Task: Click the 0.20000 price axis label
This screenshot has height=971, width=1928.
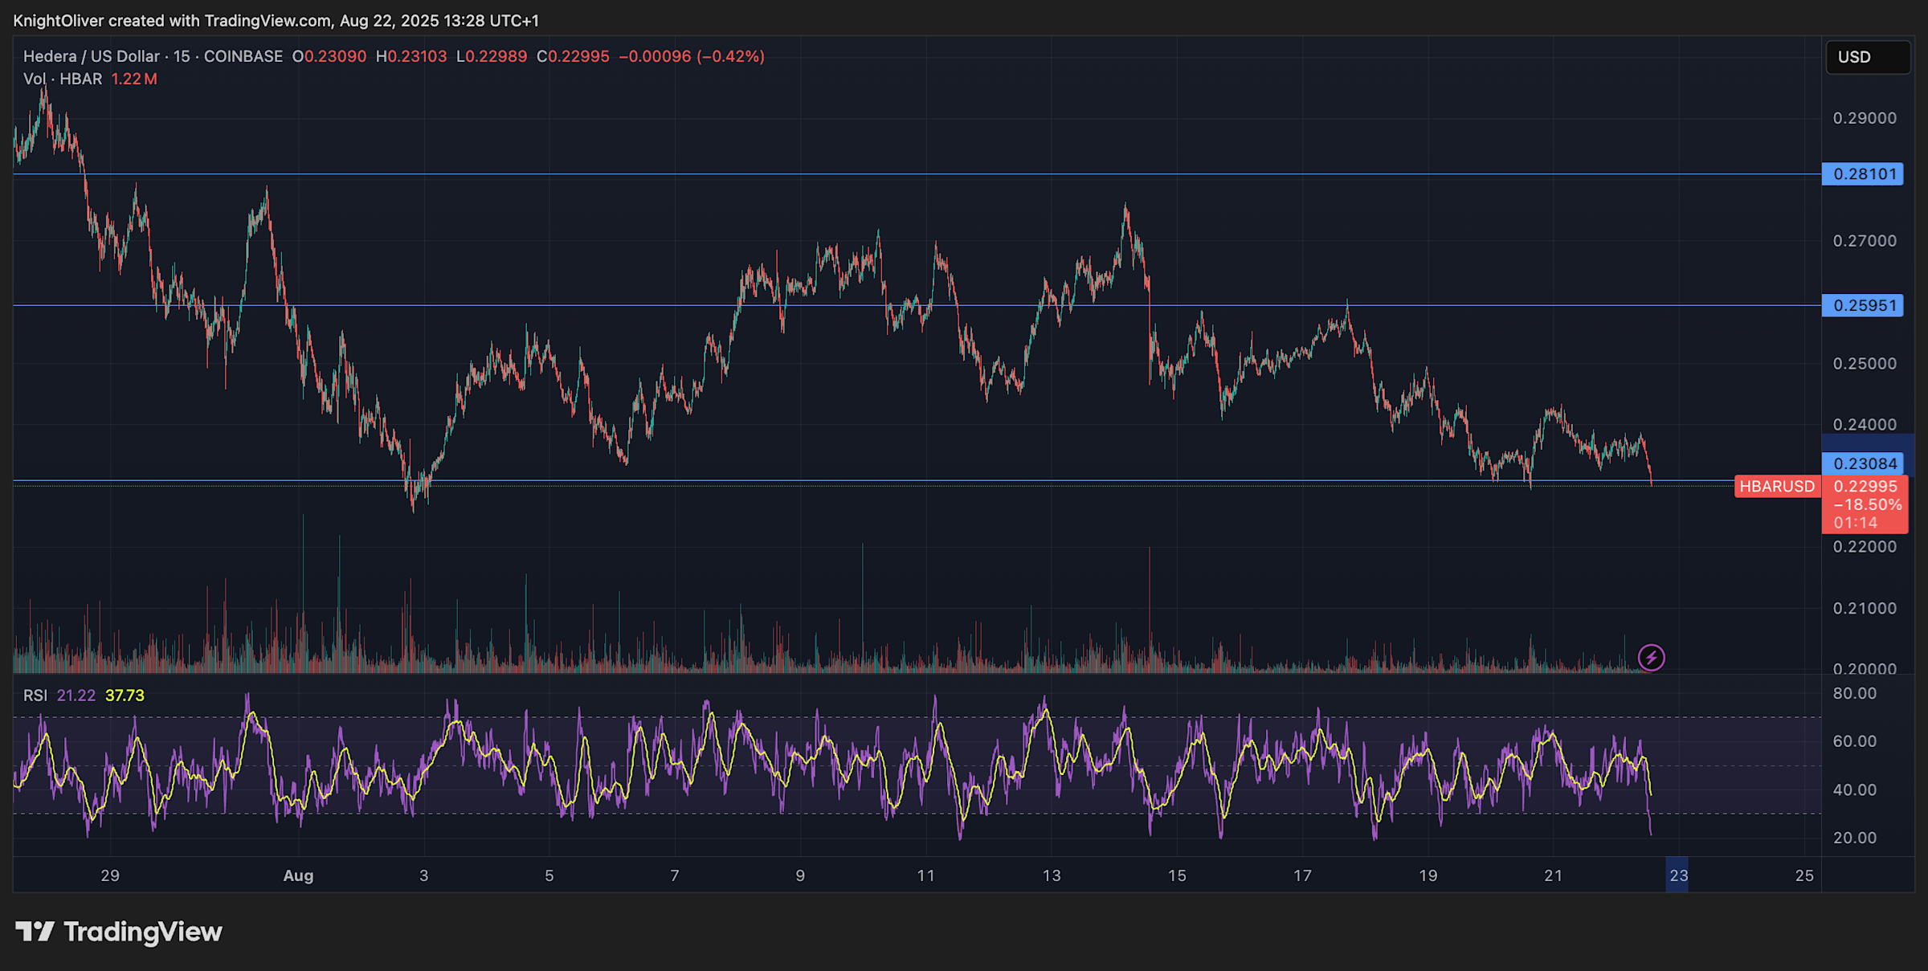Action: (1864, 669)
